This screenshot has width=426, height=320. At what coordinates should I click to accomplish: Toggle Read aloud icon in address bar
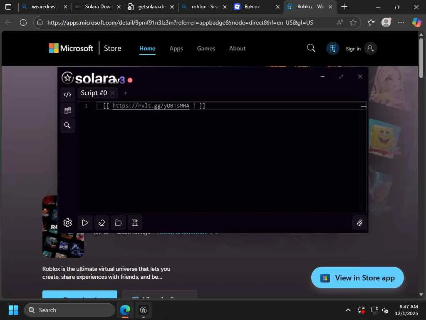coord(340,22)
